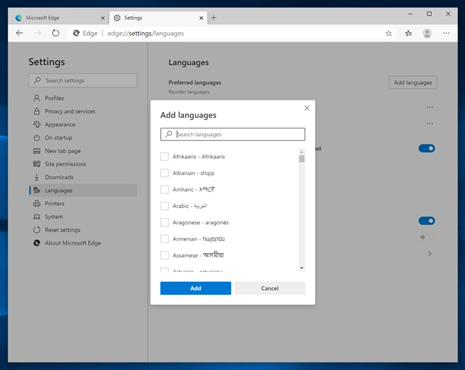Open a new tab with plus icon
The width and height of the screenshot is (465, 370).
tap(213, 18)
